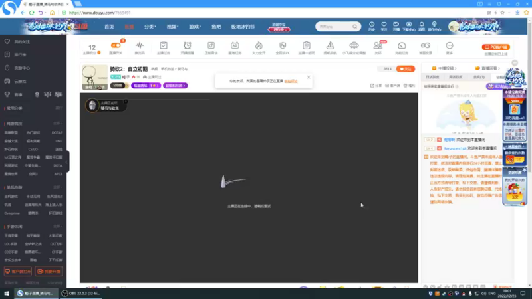Click the 分享 share icon
The width and height of the screenshot is (532, 299).
click(x=376, y=86)
